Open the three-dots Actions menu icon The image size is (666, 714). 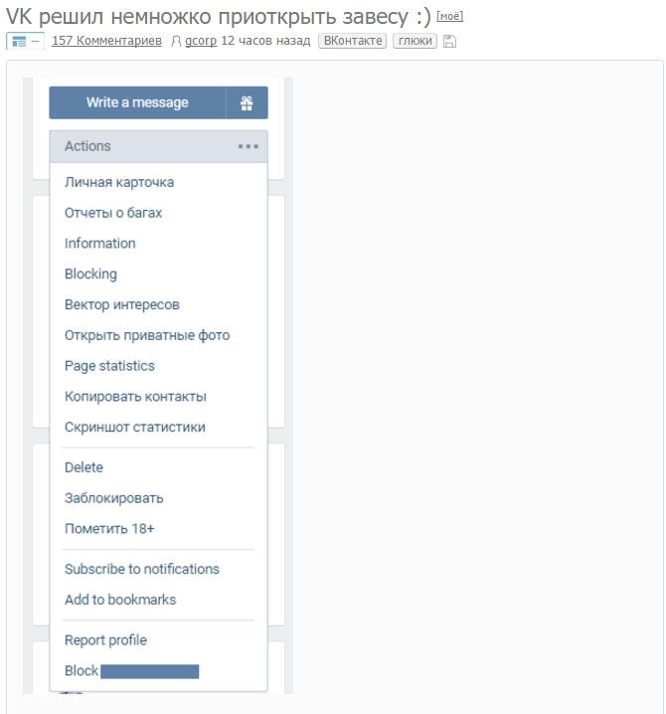click(x=248, y=146)
